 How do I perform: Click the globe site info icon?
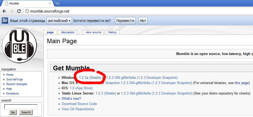27,11
